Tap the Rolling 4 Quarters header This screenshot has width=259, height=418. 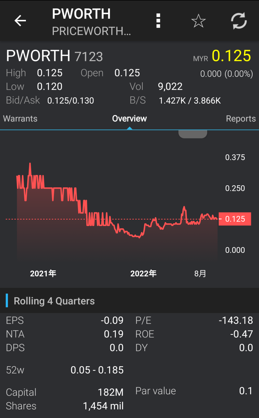point(54,301)
